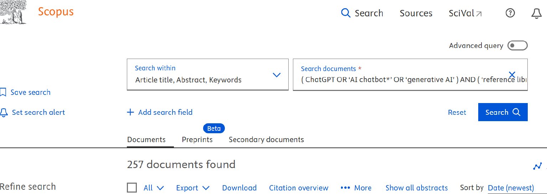Viewport: 547px width, 194px height.
Task: Click into the Search documents field
Action: coord(410,75)
